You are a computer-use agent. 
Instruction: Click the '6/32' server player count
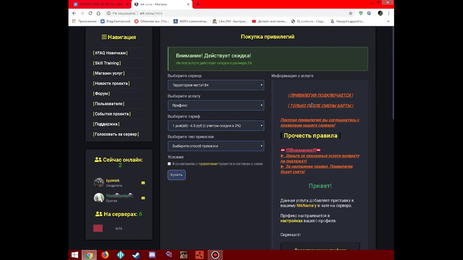tap(119, 229)
